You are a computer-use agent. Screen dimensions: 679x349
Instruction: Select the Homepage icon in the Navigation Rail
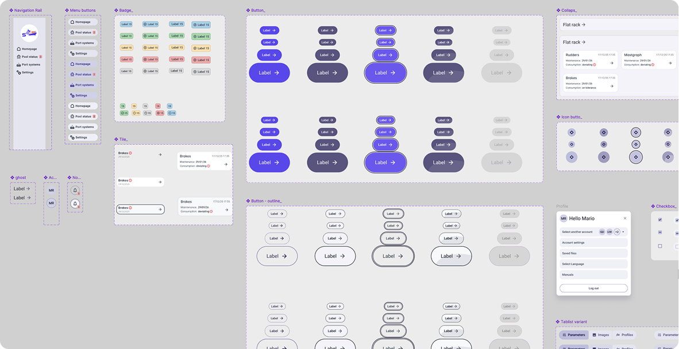click(18, 49)
